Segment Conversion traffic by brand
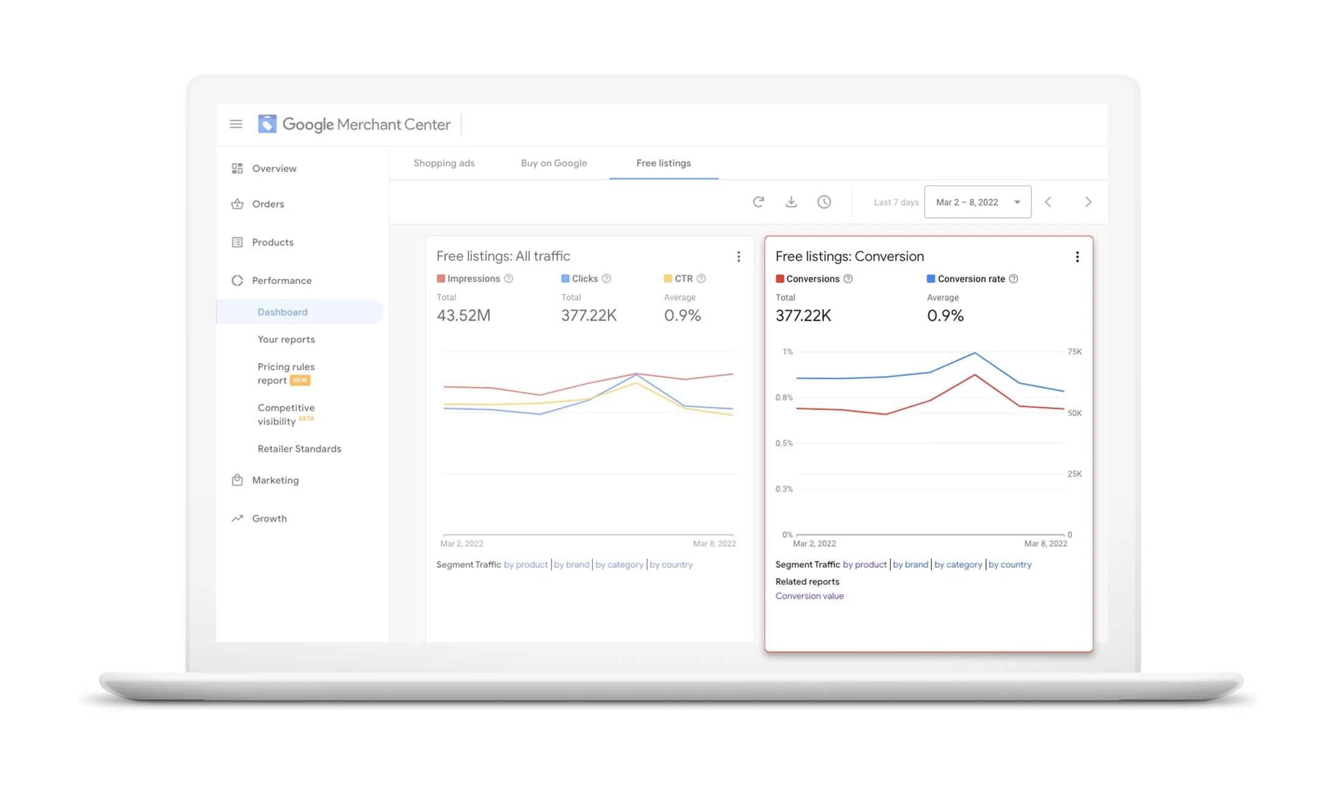This screenshot has height=808, width=1337. point(910,565)
